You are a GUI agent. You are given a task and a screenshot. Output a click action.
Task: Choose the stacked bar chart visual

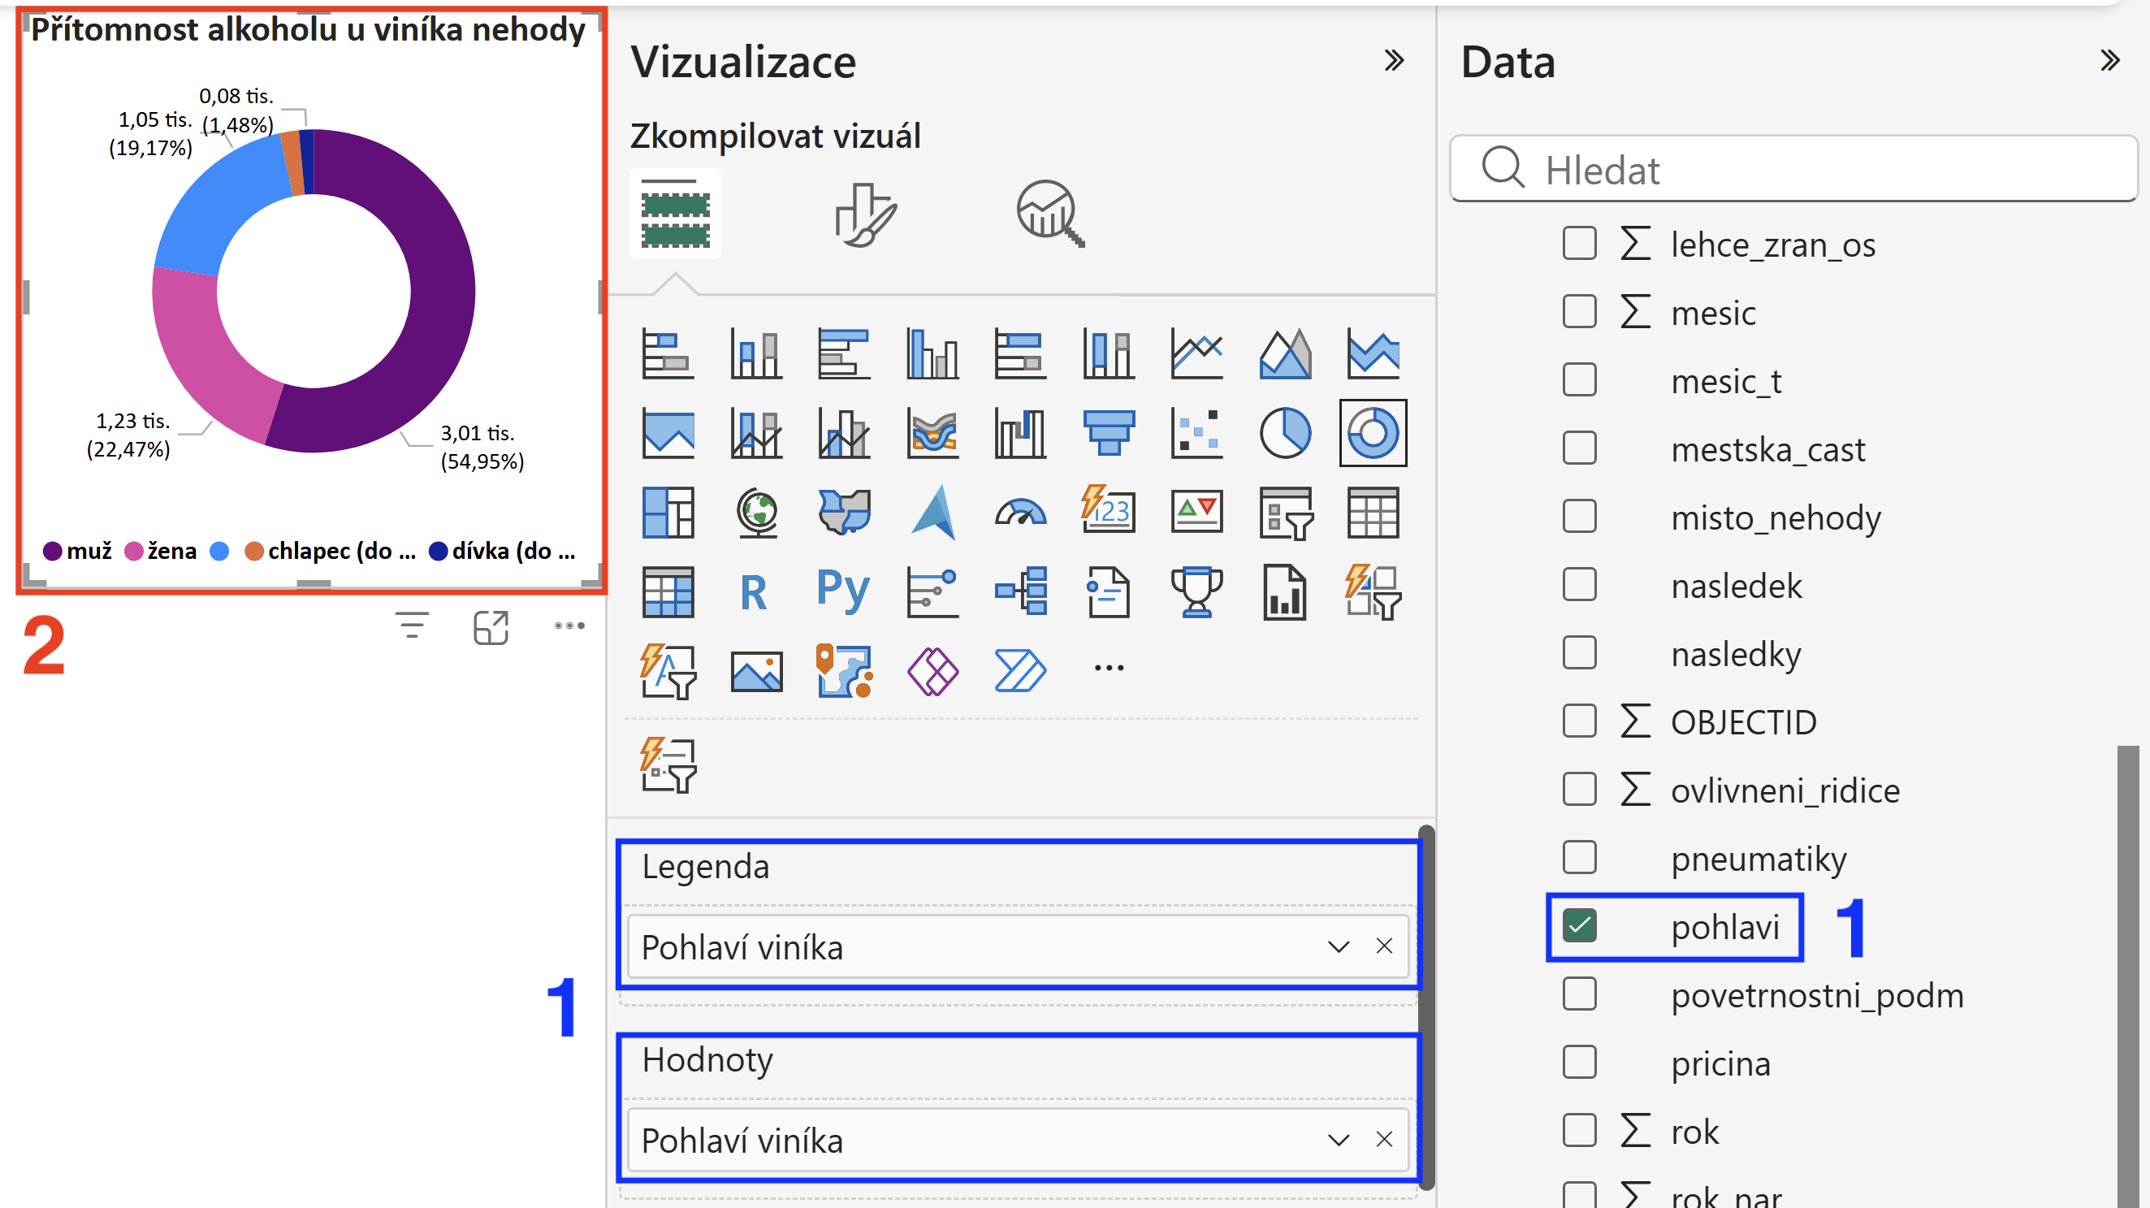pos(668,354)
